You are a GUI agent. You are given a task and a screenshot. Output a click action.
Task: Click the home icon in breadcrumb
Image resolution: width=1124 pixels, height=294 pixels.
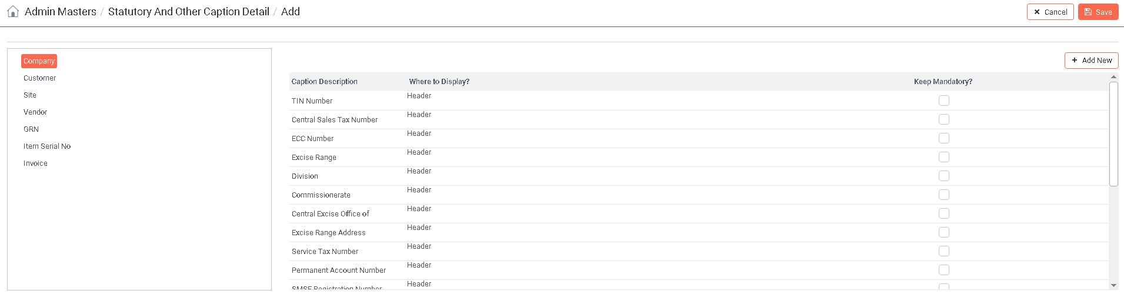click(x=13, y=12)
